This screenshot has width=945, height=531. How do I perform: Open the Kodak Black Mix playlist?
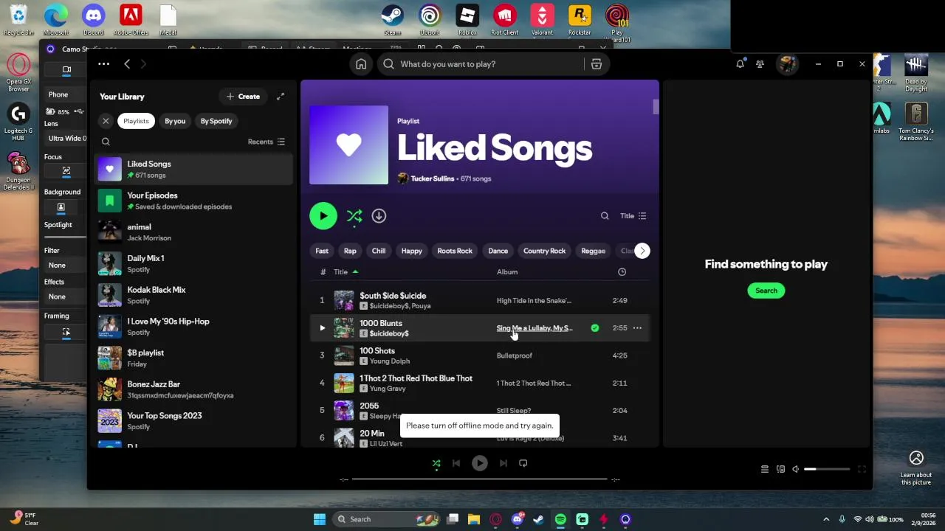(194, 295)
